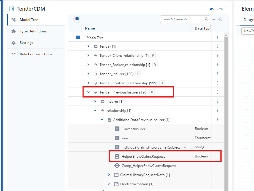Click the redo arrow icon
This screenshot has width=254, height=191.
(220, 9)
